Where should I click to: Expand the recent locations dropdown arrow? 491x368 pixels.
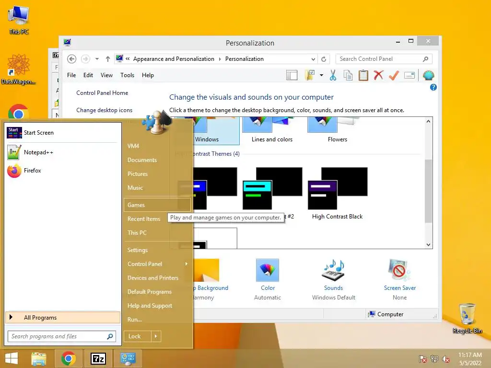97,59
